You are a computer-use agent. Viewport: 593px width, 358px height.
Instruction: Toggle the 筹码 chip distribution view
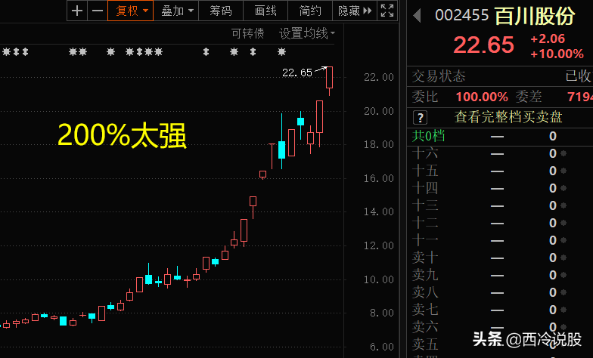point(221,11)
